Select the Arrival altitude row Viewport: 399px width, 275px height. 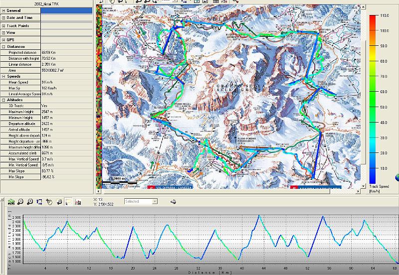tap(46, 130)
